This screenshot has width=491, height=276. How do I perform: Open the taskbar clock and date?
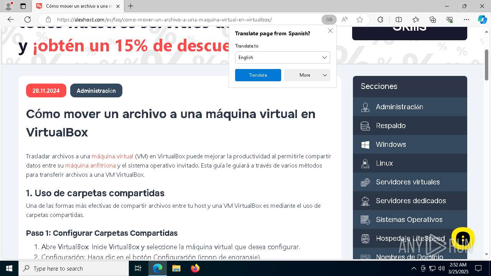458,268
